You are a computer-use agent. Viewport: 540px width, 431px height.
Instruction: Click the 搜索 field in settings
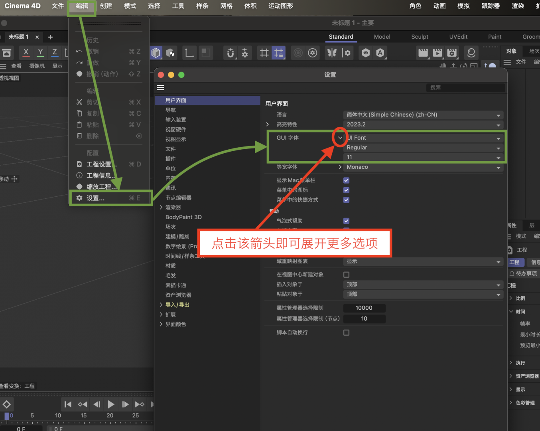click(x=465, y=88)
